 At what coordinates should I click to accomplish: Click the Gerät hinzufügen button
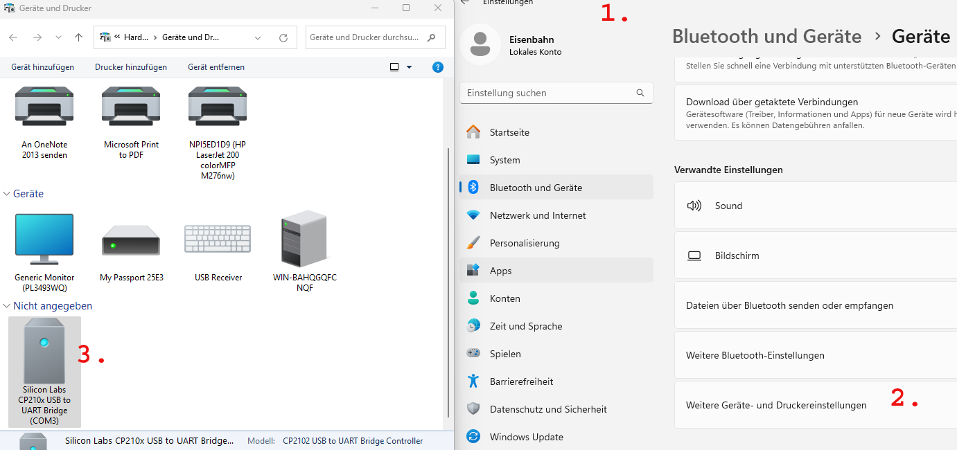42,67
